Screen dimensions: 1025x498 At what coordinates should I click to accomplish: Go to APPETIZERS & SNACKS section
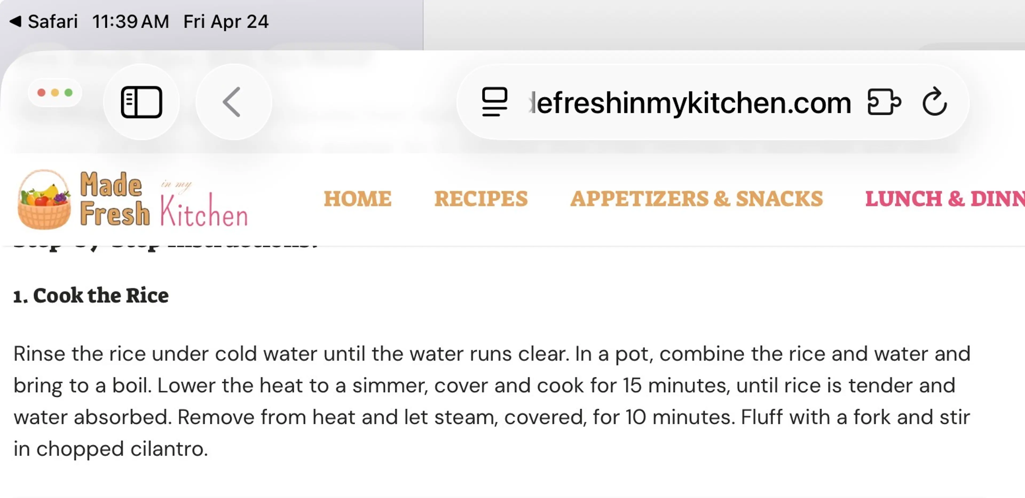[696, 199]
